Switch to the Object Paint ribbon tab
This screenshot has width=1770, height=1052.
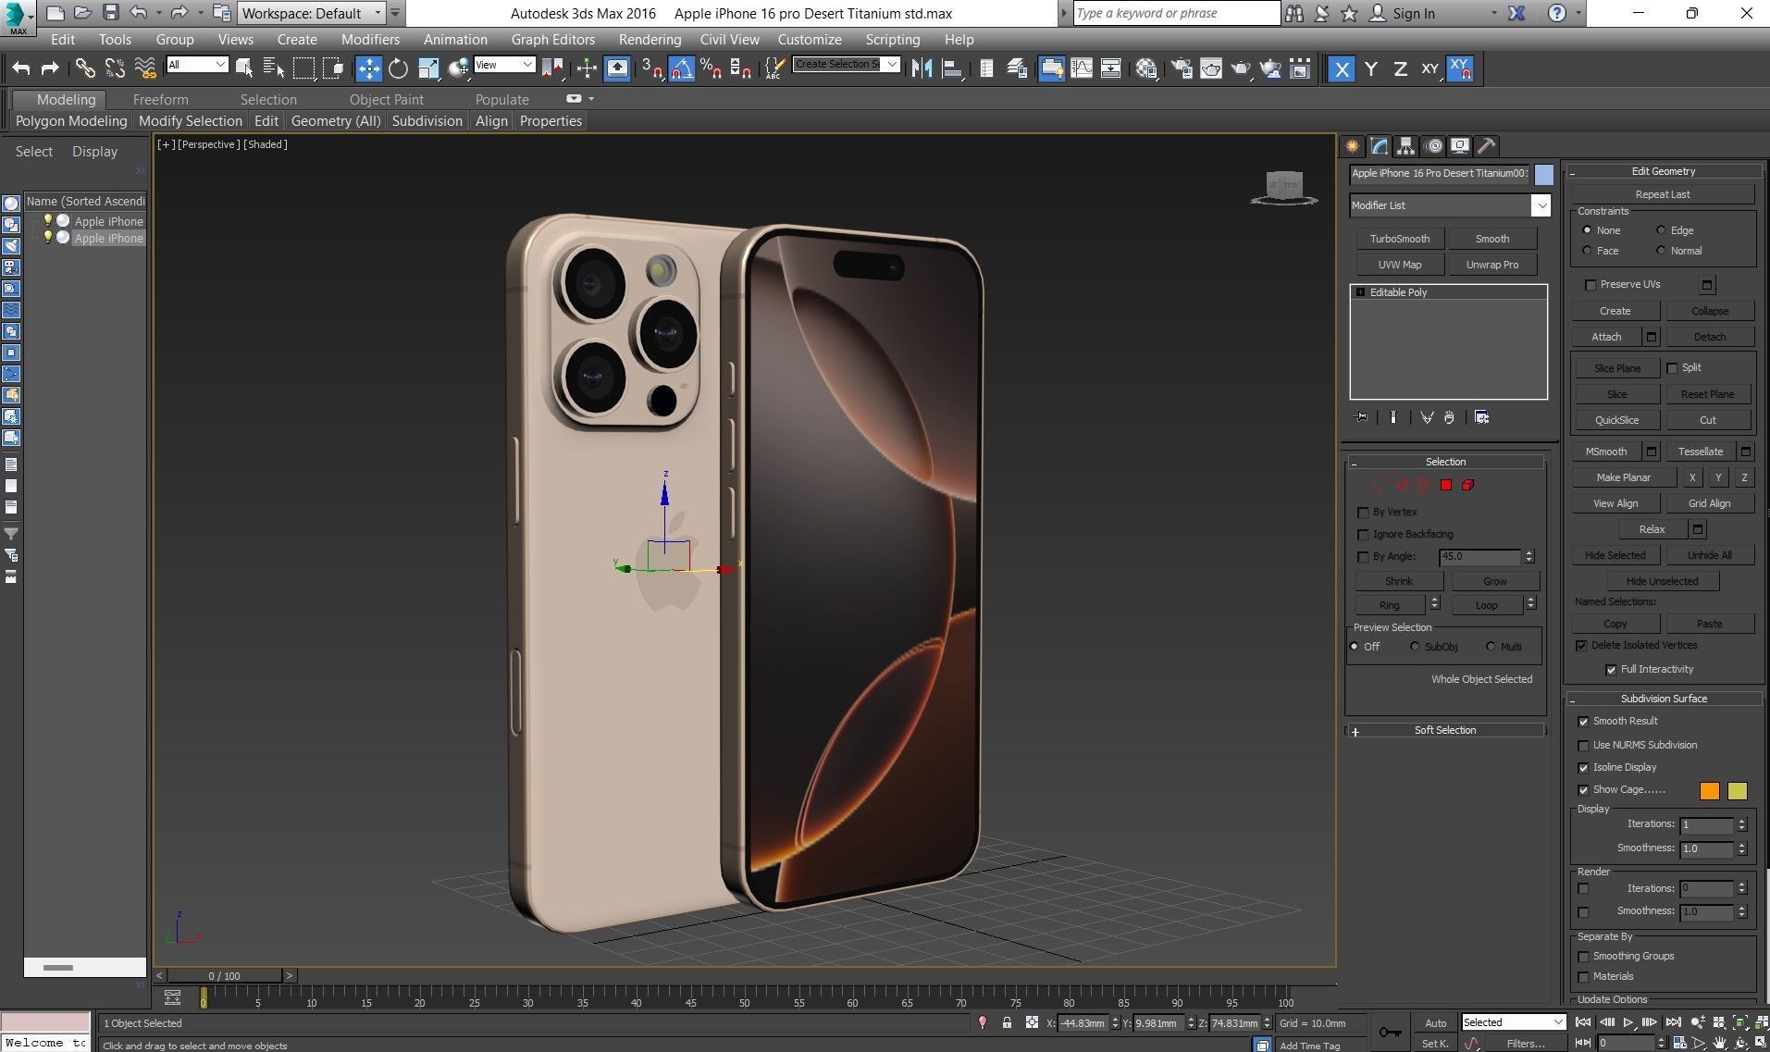pos(386,100)
